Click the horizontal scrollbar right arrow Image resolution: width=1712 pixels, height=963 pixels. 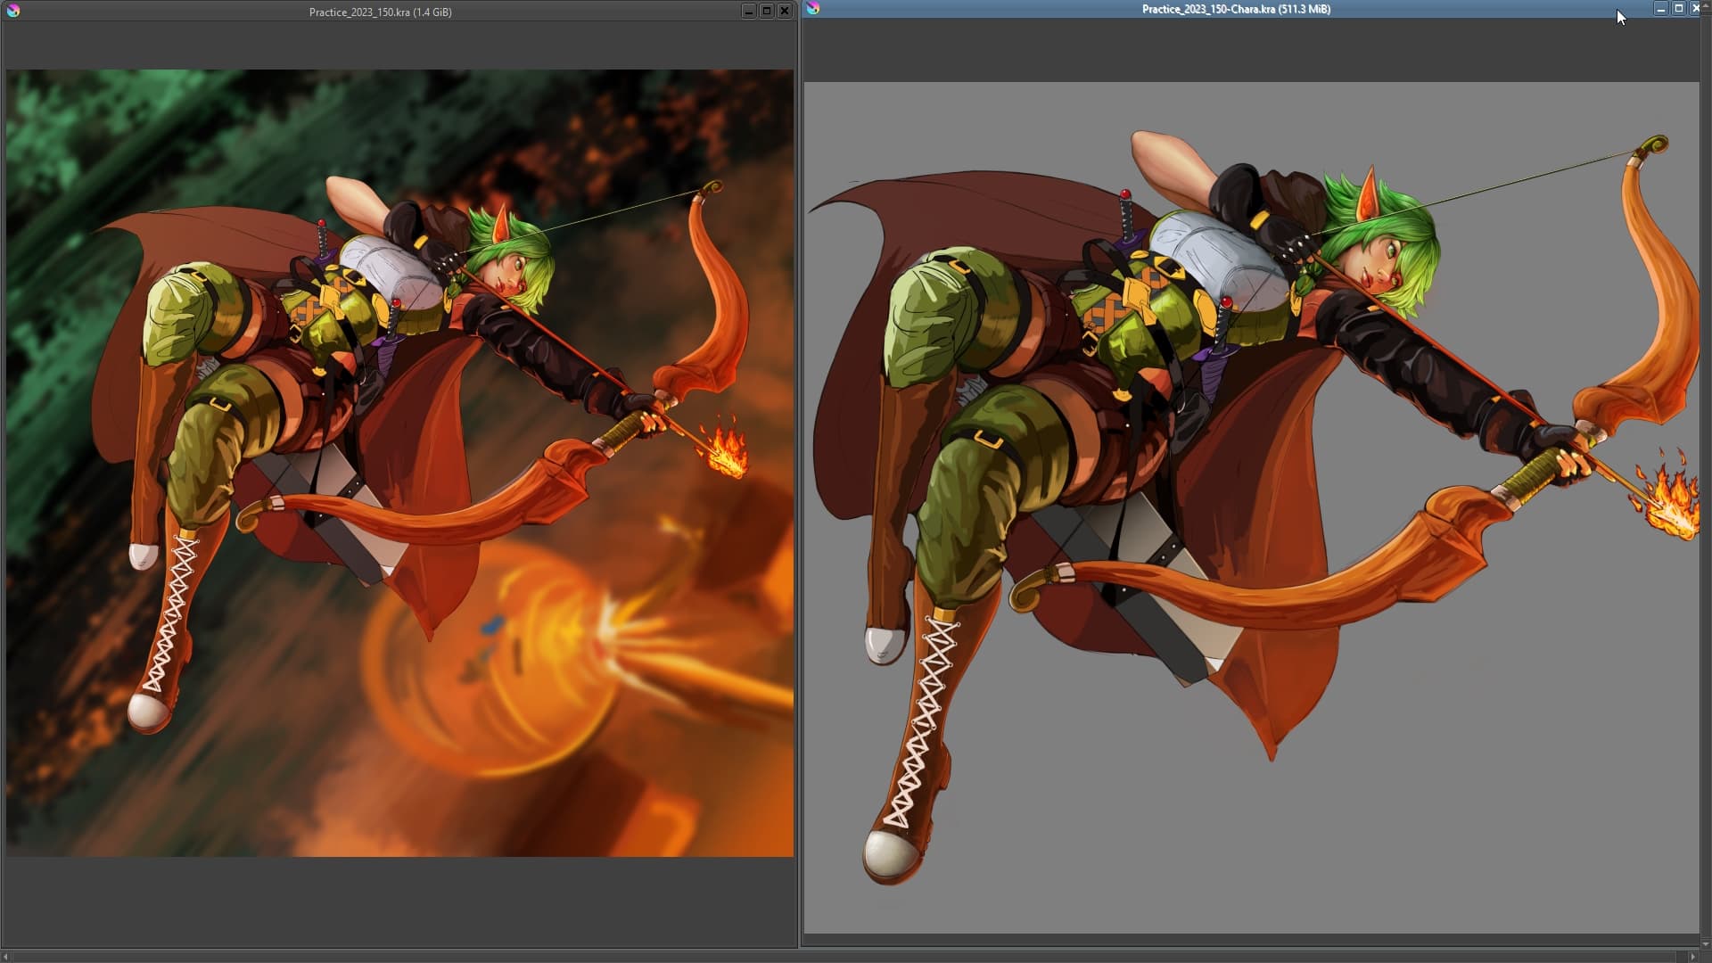pyautogui.click(x=1693, y=957)
